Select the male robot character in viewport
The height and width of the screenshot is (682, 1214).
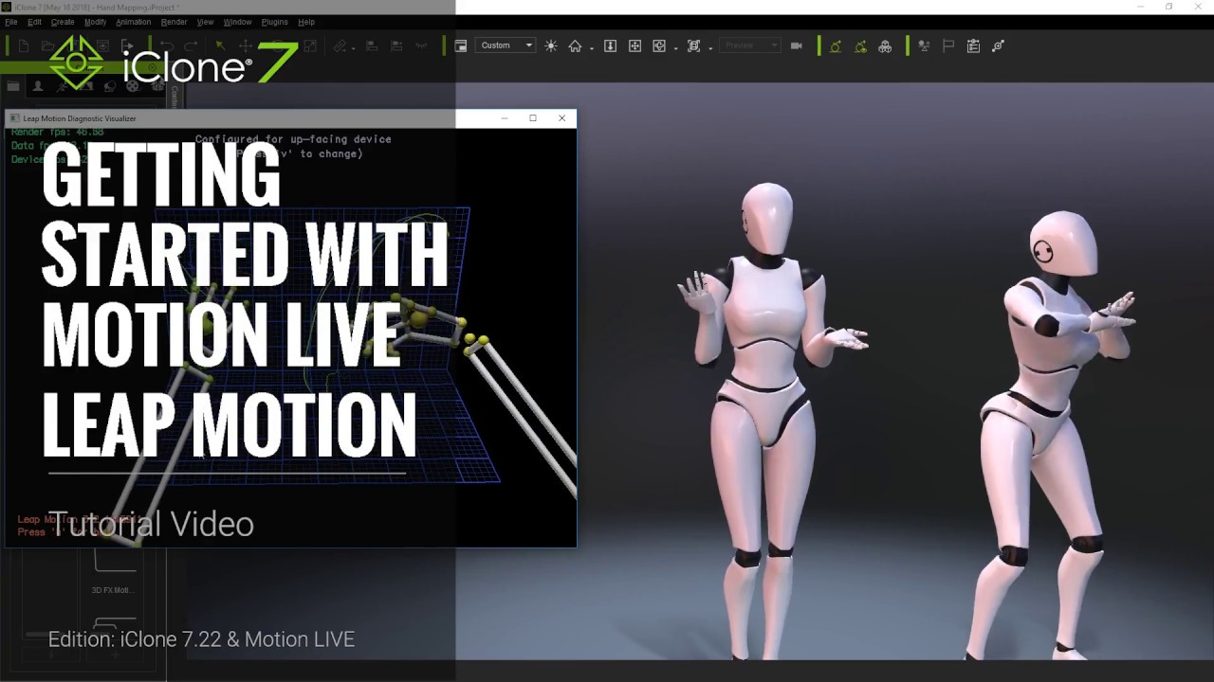1053,436
